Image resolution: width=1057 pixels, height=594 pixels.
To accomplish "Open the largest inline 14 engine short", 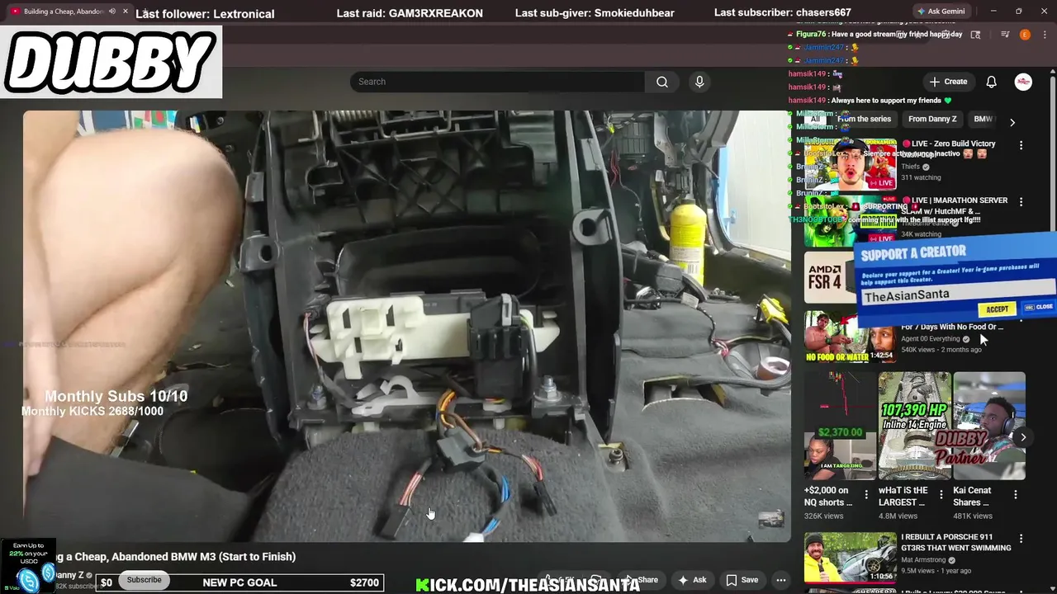I will (x=914, y=426).
